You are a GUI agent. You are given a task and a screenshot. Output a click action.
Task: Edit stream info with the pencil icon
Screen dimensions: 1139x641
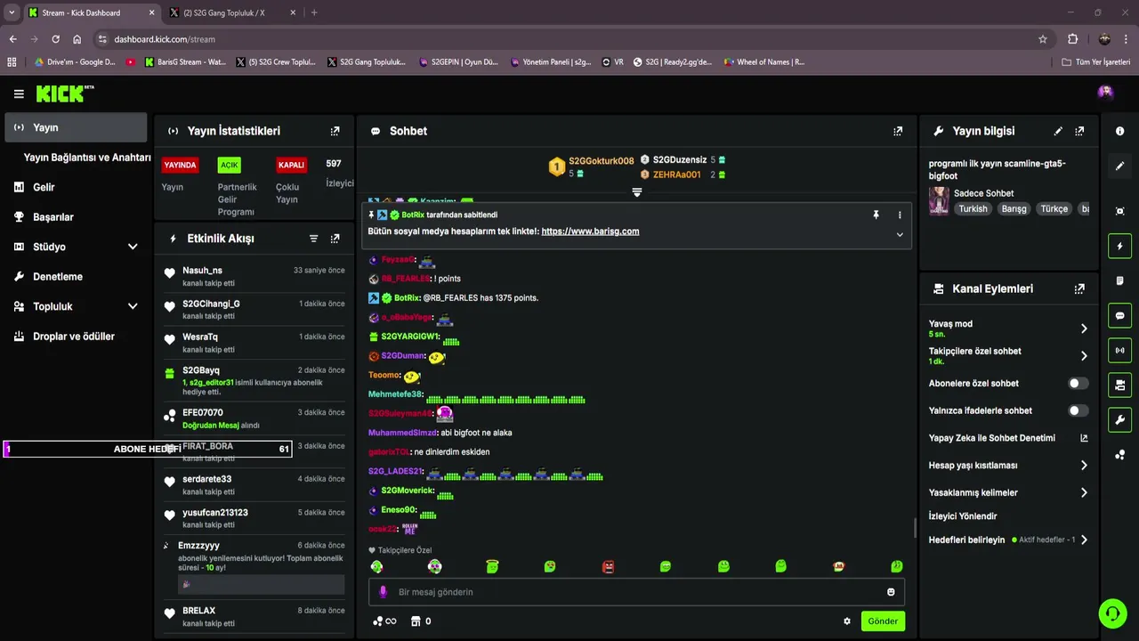point(1058,131)
